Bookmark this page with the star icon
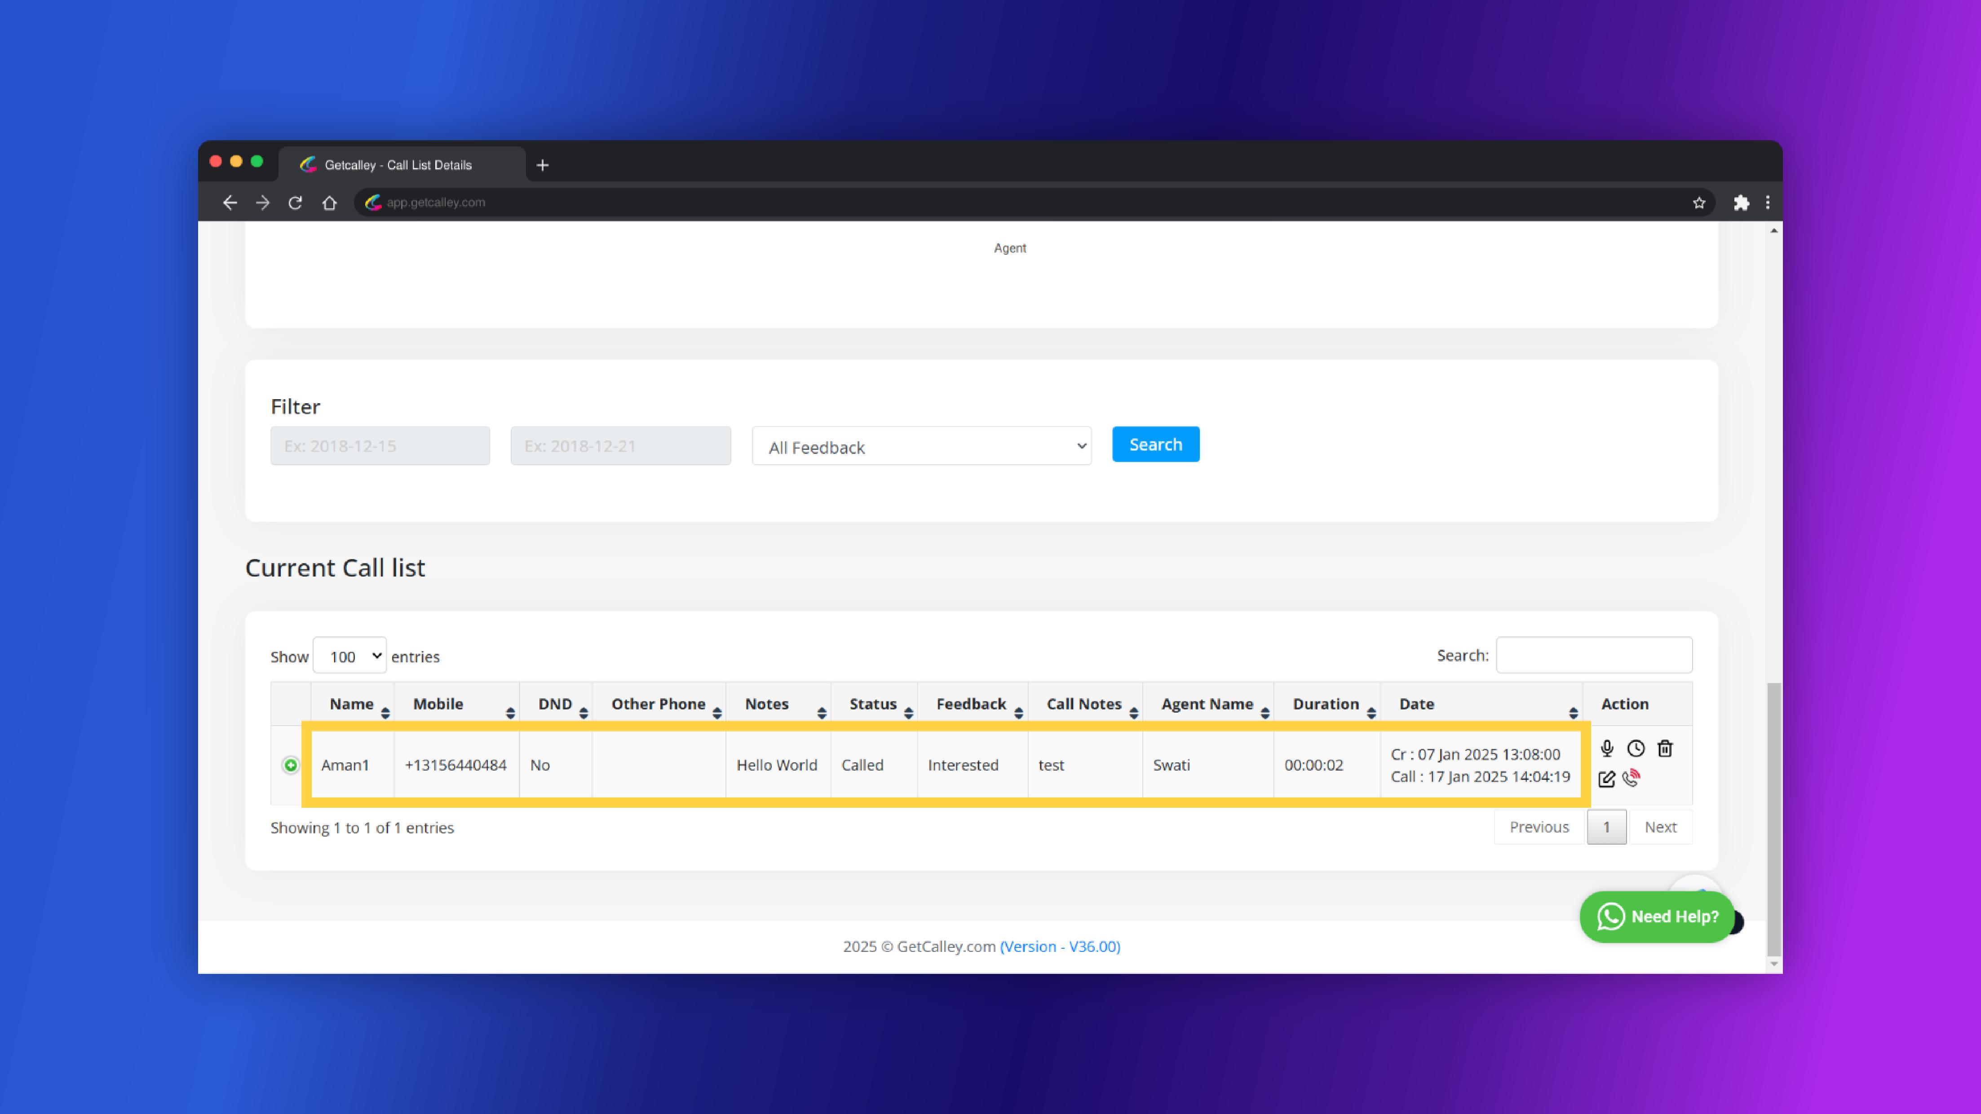The image size is (1981, 1114). click(x=1699, y=202)
